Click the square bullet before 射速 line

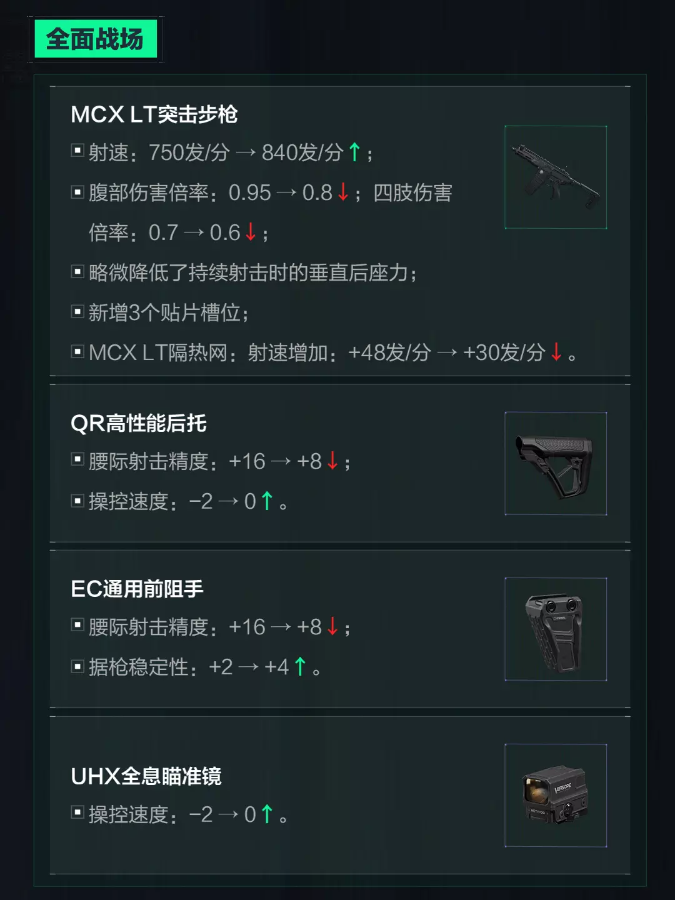tap(77, 151)
